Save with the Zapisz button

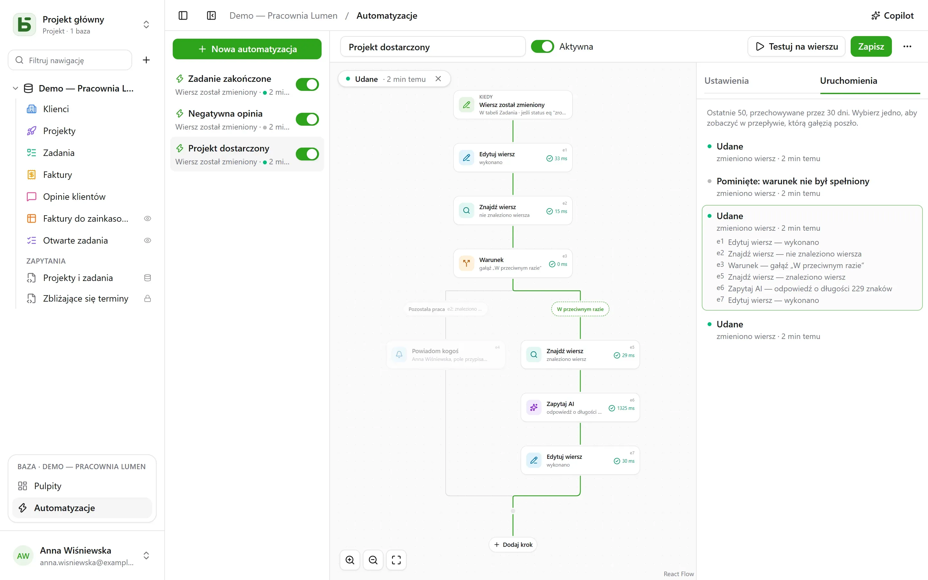[871, 46]
